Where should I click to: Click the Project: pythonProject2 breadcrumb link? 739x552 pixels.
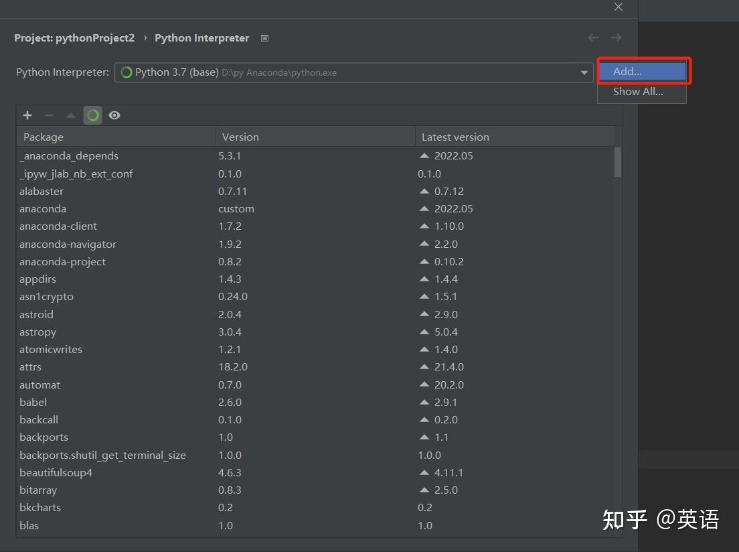coord(74,38)
